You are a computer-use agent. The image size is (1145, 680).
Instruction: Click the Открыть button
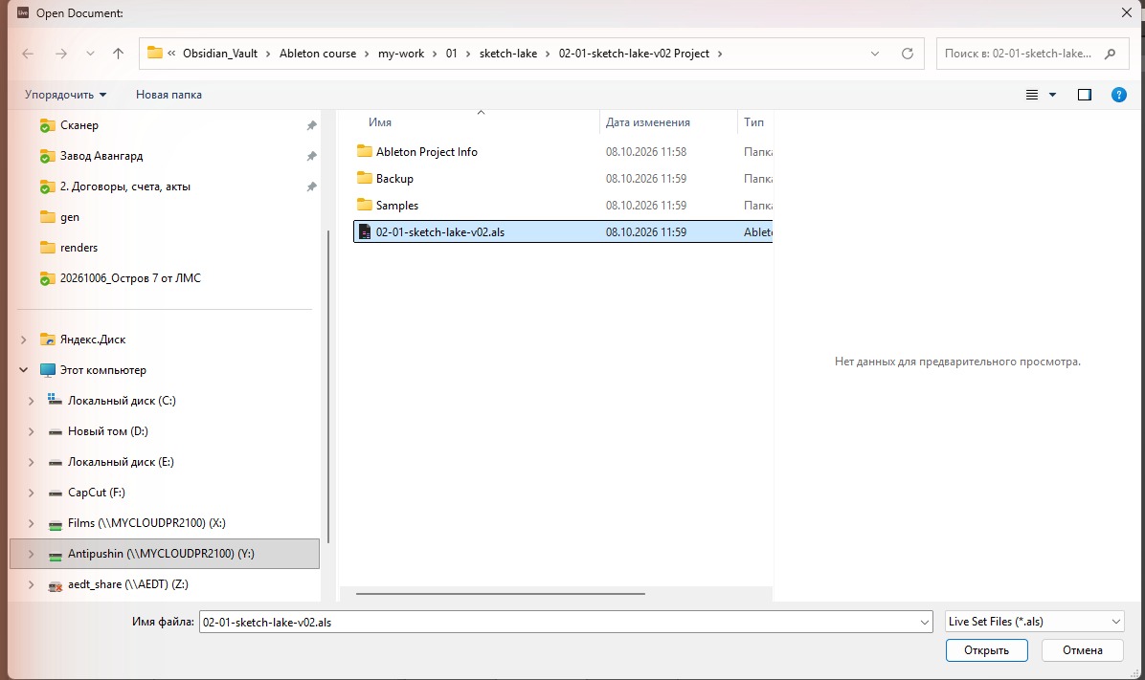click(x=986, y=650)
